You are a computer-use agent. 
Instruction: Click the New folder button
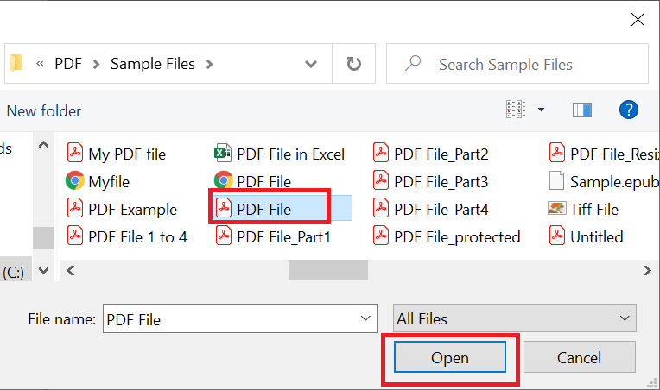coord(44,111)
